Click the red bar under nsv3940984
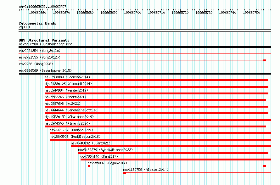The height and width of the screenshot is (185, 280). (157, 93)
